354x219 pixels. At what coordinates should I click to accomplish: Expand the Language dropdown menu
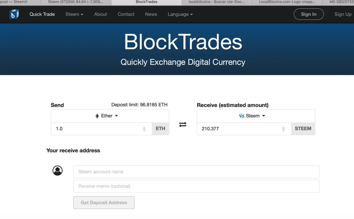coord(180,14)
